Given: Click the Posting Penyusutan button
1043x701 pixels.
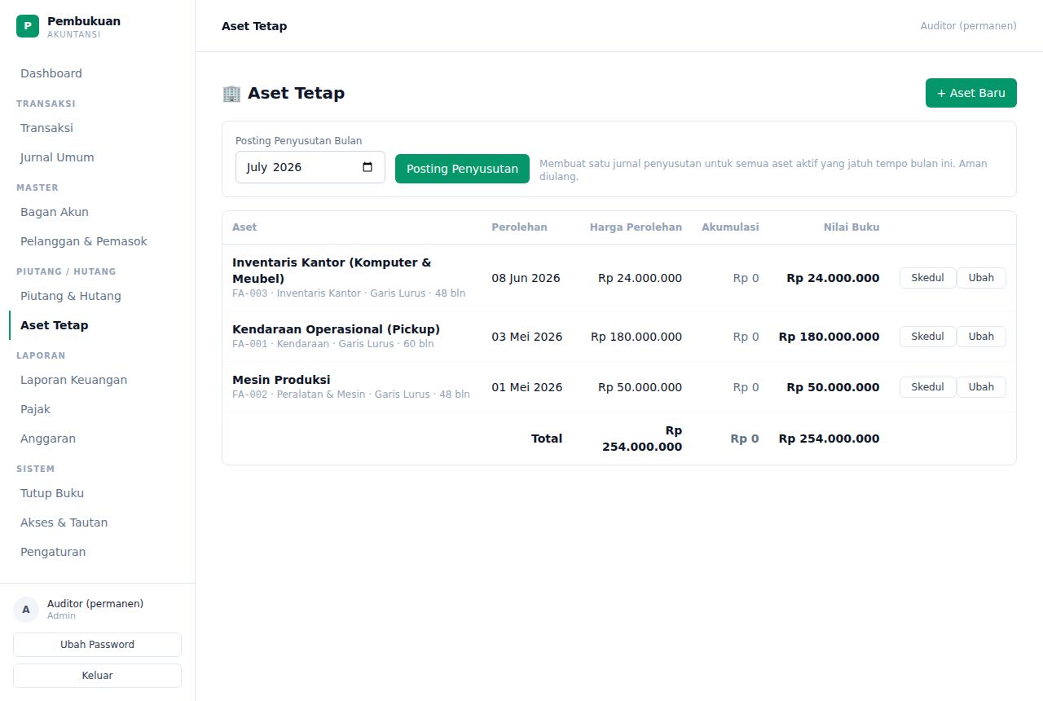Looking at the screenshot, I should tap(462, 169).
